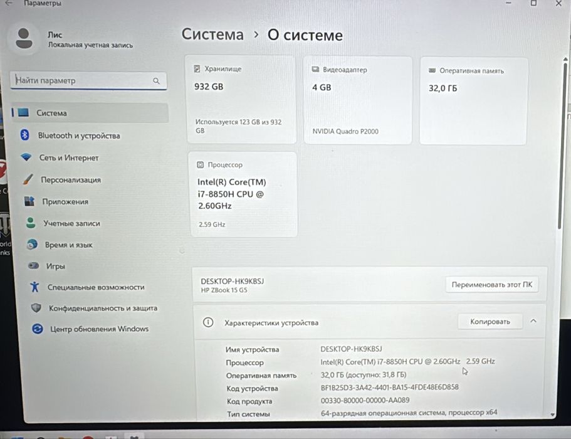
Task: Click the Система breadcrumb link
Action: coord(212,34)
